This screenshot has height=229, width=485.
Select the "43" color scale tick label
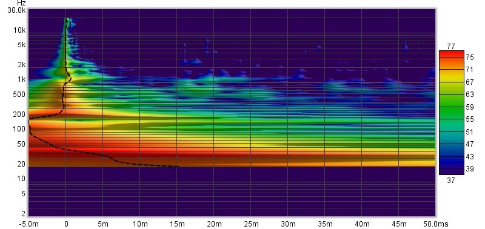(470, 157)
